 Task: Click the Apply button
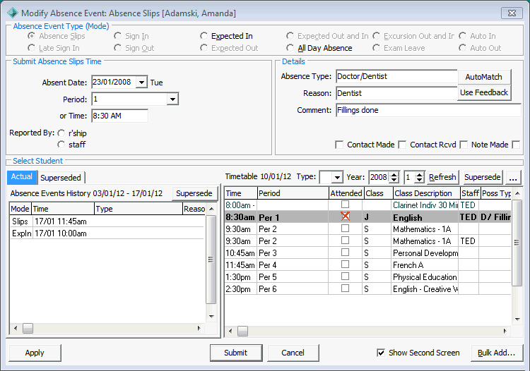(35, 353)
